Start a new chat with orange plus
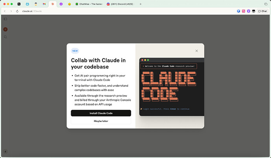 pos(5,29)
